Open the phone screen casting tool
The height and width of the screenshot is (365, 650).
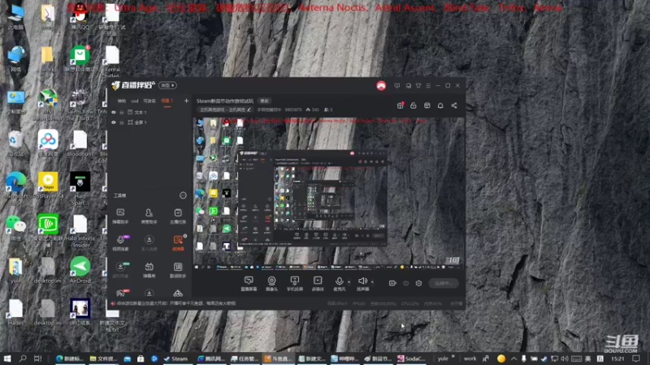coord(295,283)
